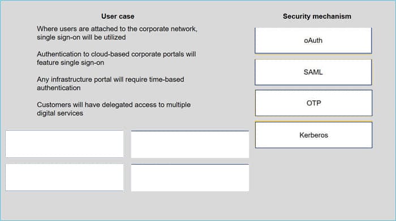Select the infrastructure portal time-based user case

(x=110, y=83)
